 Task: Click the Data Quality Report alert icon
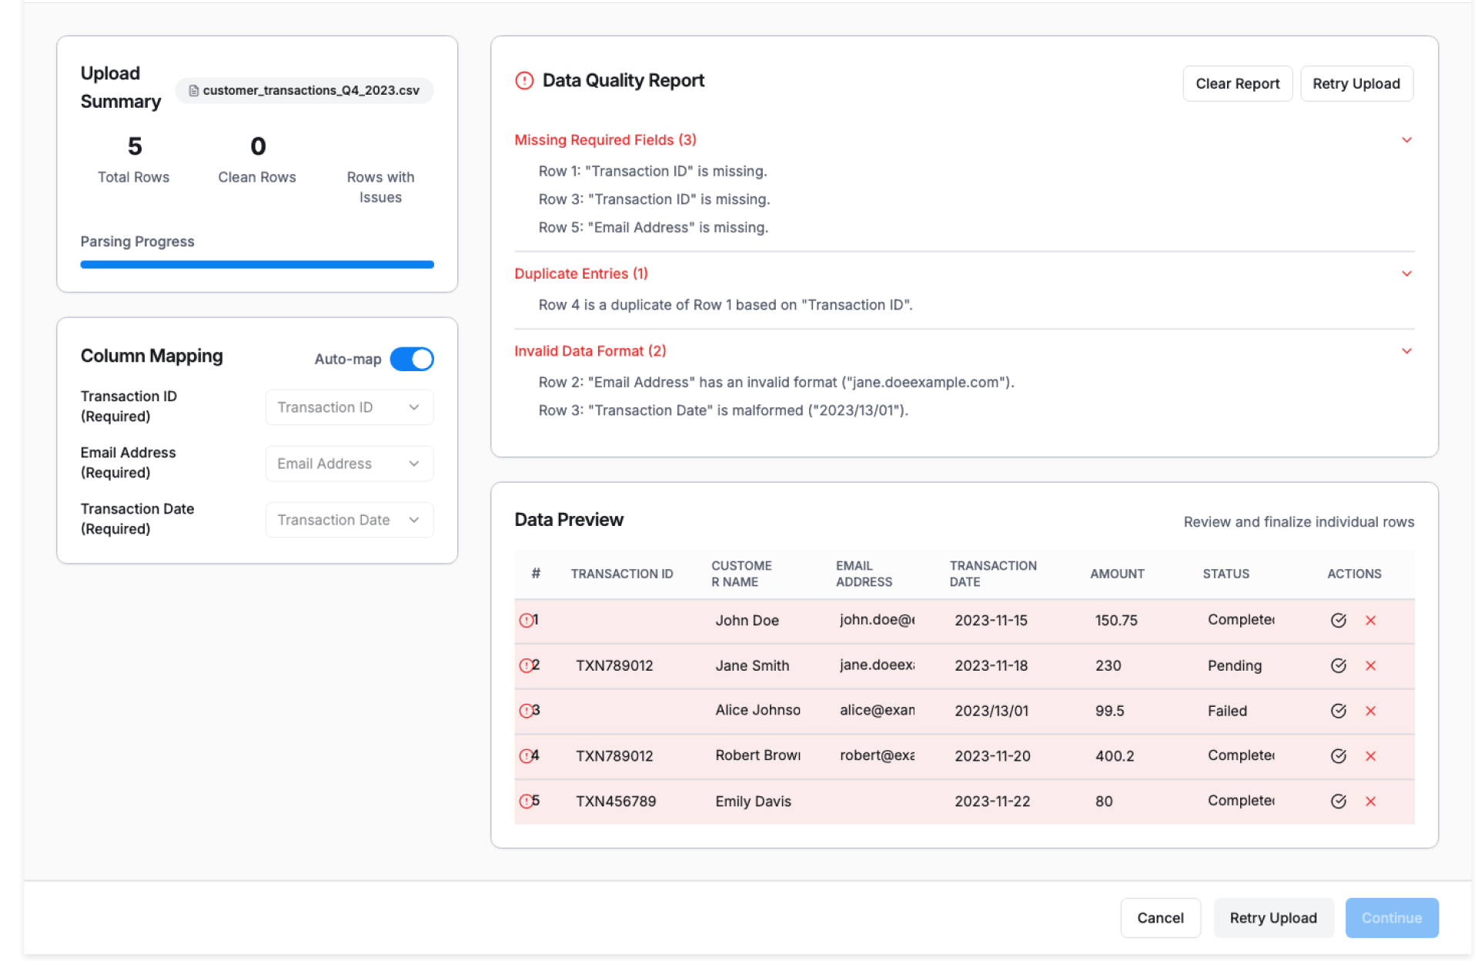coord(524,81)
